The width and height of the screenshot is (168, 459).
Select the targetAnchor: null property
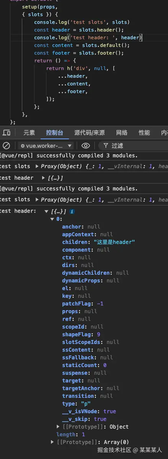pyautogui.click(x=91, y=388)
